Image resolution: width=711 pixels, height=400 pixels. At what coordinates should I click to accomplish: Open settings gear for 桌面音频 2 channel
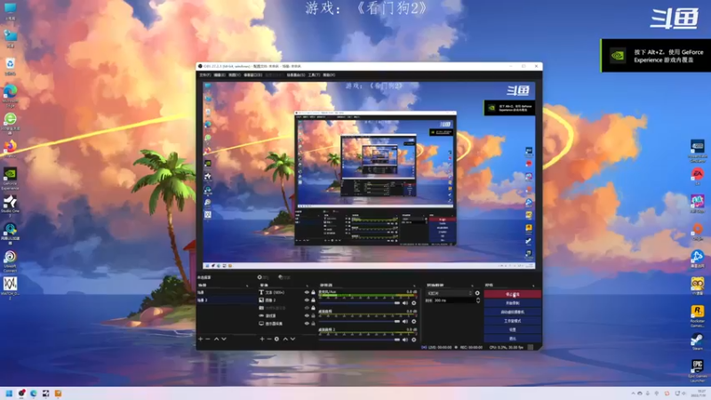click(x=413, y=340)
